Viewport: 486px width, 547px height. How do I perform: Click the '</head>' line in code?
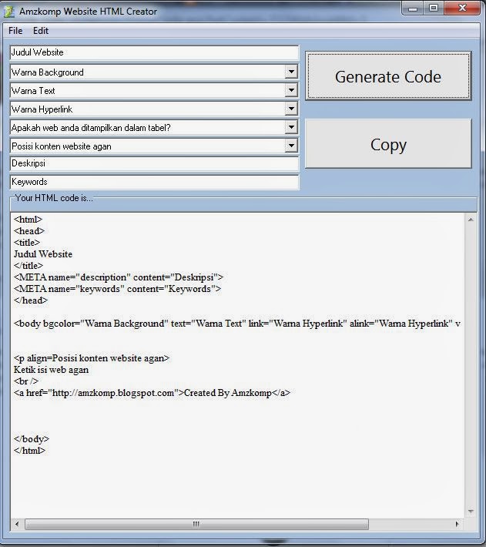tap(31, 300)
